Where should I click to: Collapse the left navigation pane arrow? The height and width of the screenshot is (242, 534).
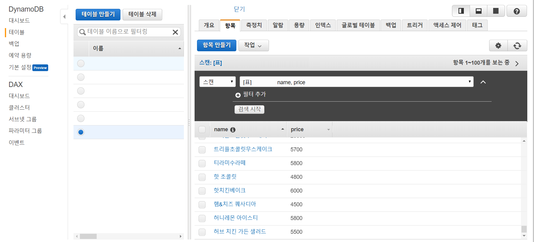(x=64, y=16)
